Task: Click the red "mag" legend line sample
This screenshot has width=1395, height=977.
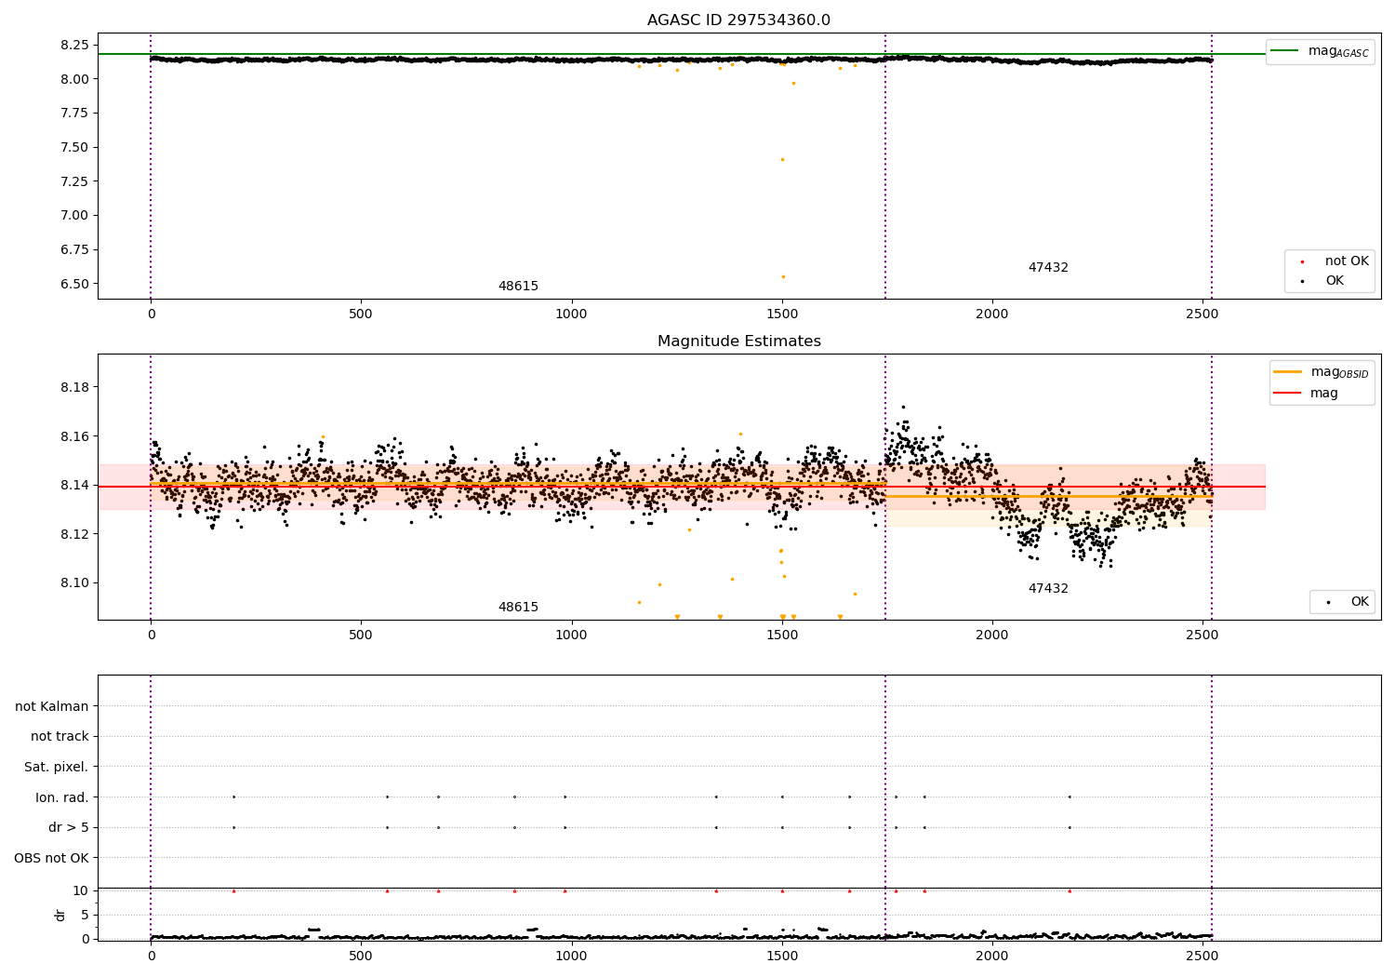Action: 1288,394
